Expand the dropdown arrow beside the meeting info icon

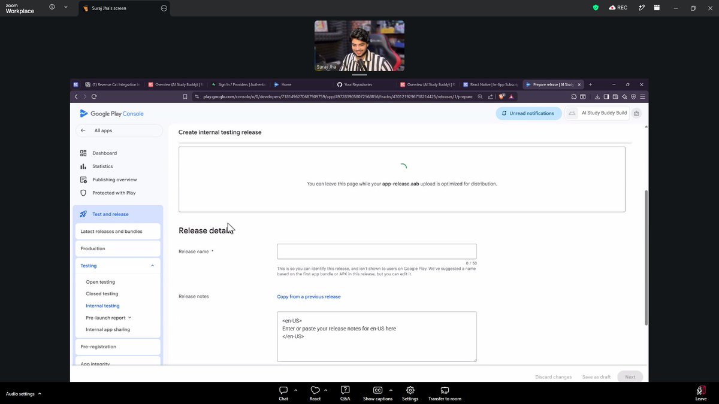[x=66, y=8]
